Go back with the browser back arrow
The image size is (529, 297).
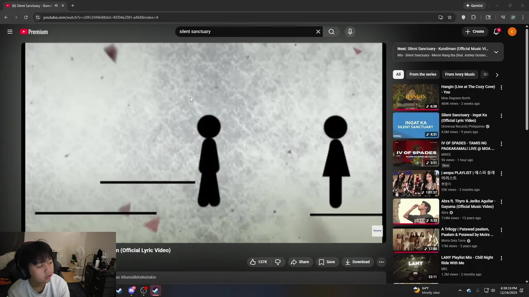[x=6, y=17]
